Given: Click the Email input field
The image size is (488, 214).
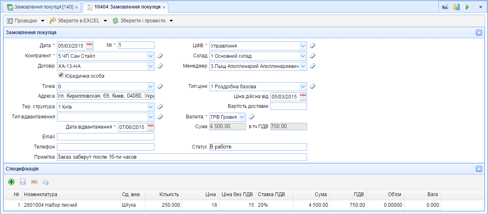Looking at the screenshot, I should [106, 137].
